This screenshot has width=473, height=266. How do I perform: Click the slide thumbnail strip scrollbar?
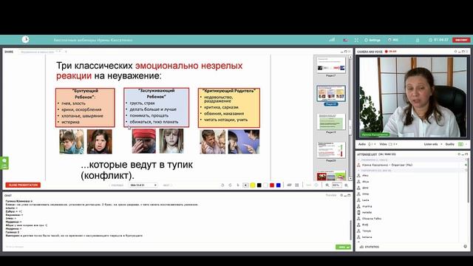[x=350, y=127]
